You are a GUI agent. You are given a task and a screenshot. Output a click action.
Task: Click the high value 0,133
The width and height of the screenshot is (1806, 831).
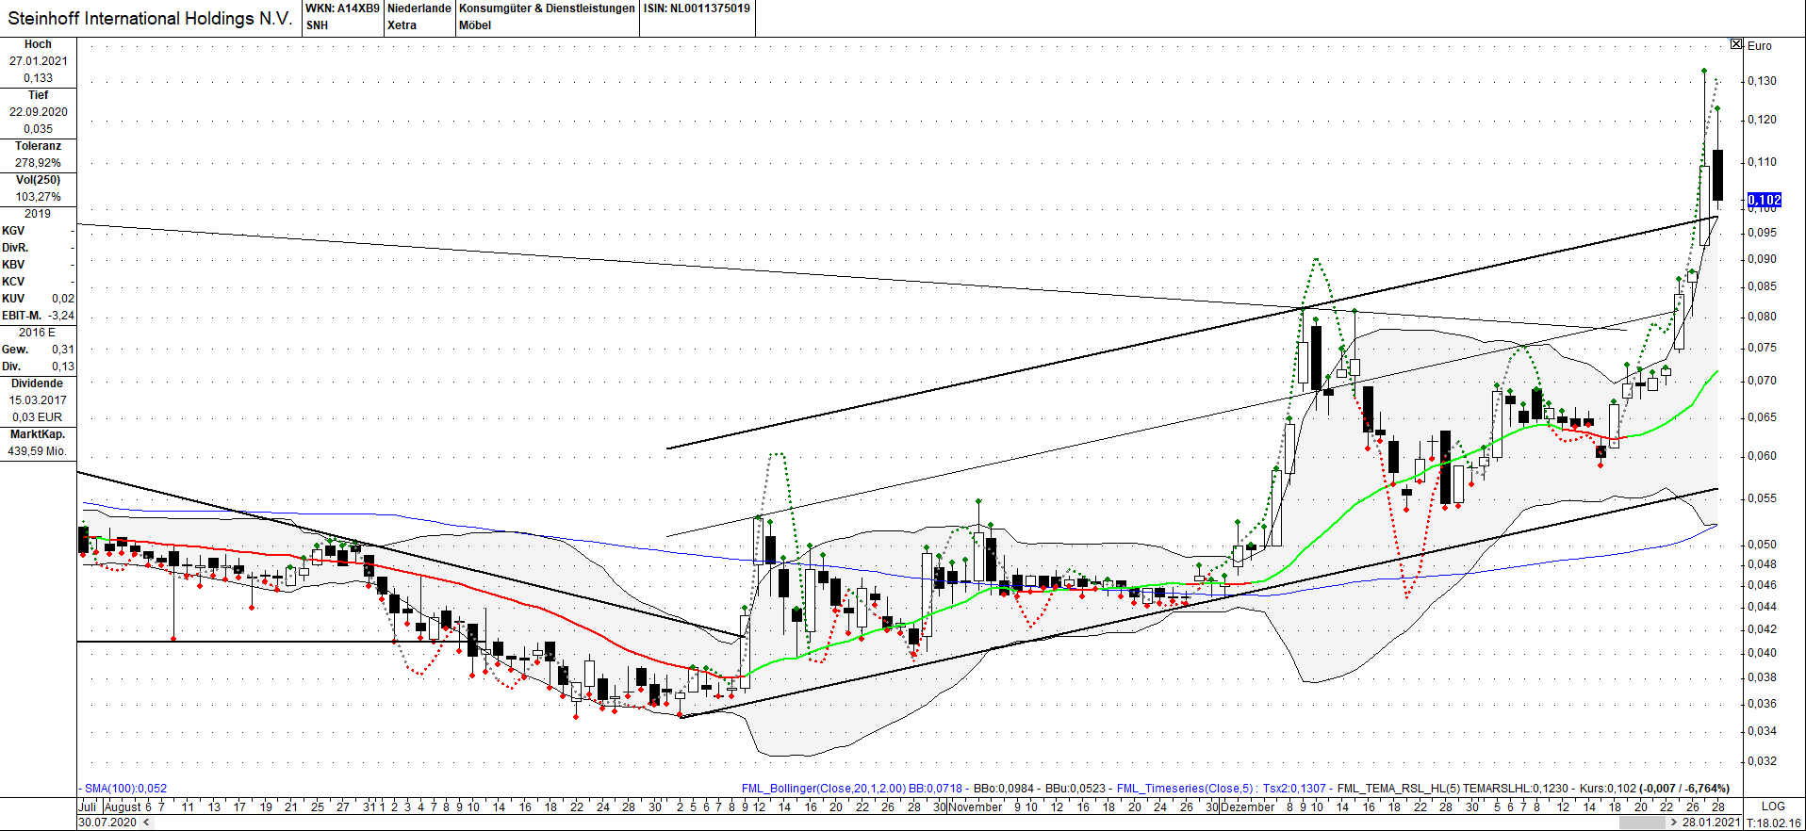(x=39, y=78)
